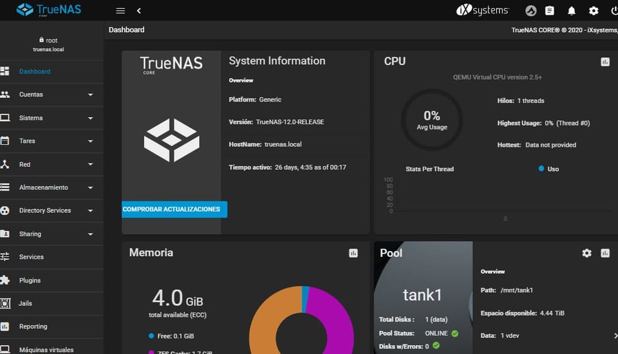The image size is (618, 354).
Task: Click the memory donut chart
Action: [301, 319]
